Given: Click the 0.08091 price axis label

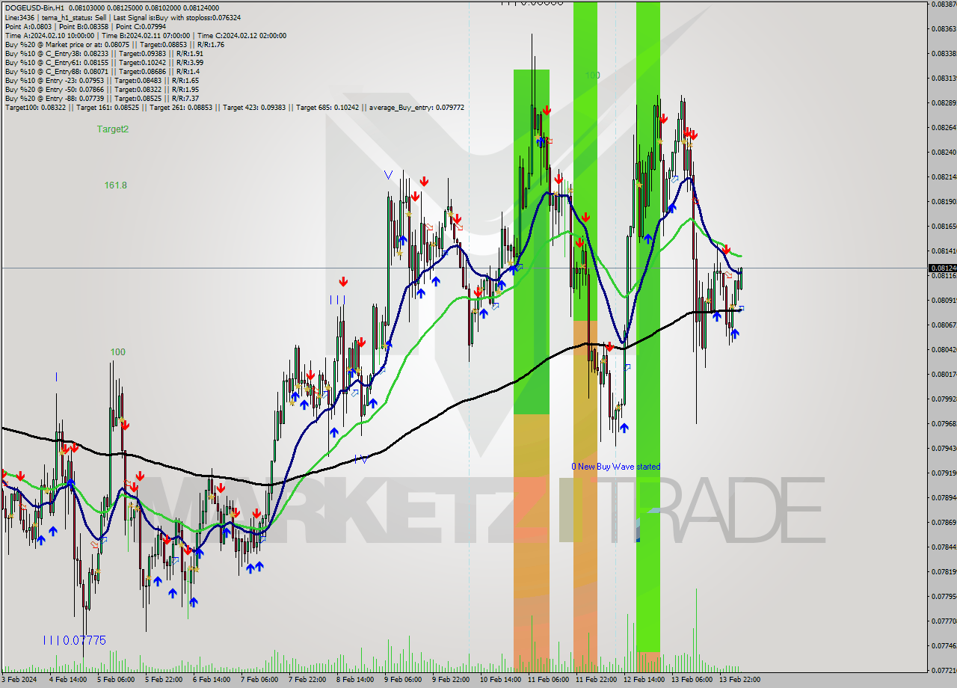Looking at the screenshot, I should 943,300.
